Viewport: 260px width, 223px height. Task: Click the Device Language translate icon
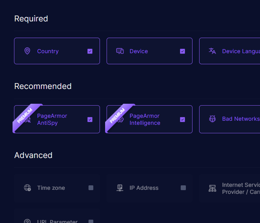coord(212,51)
